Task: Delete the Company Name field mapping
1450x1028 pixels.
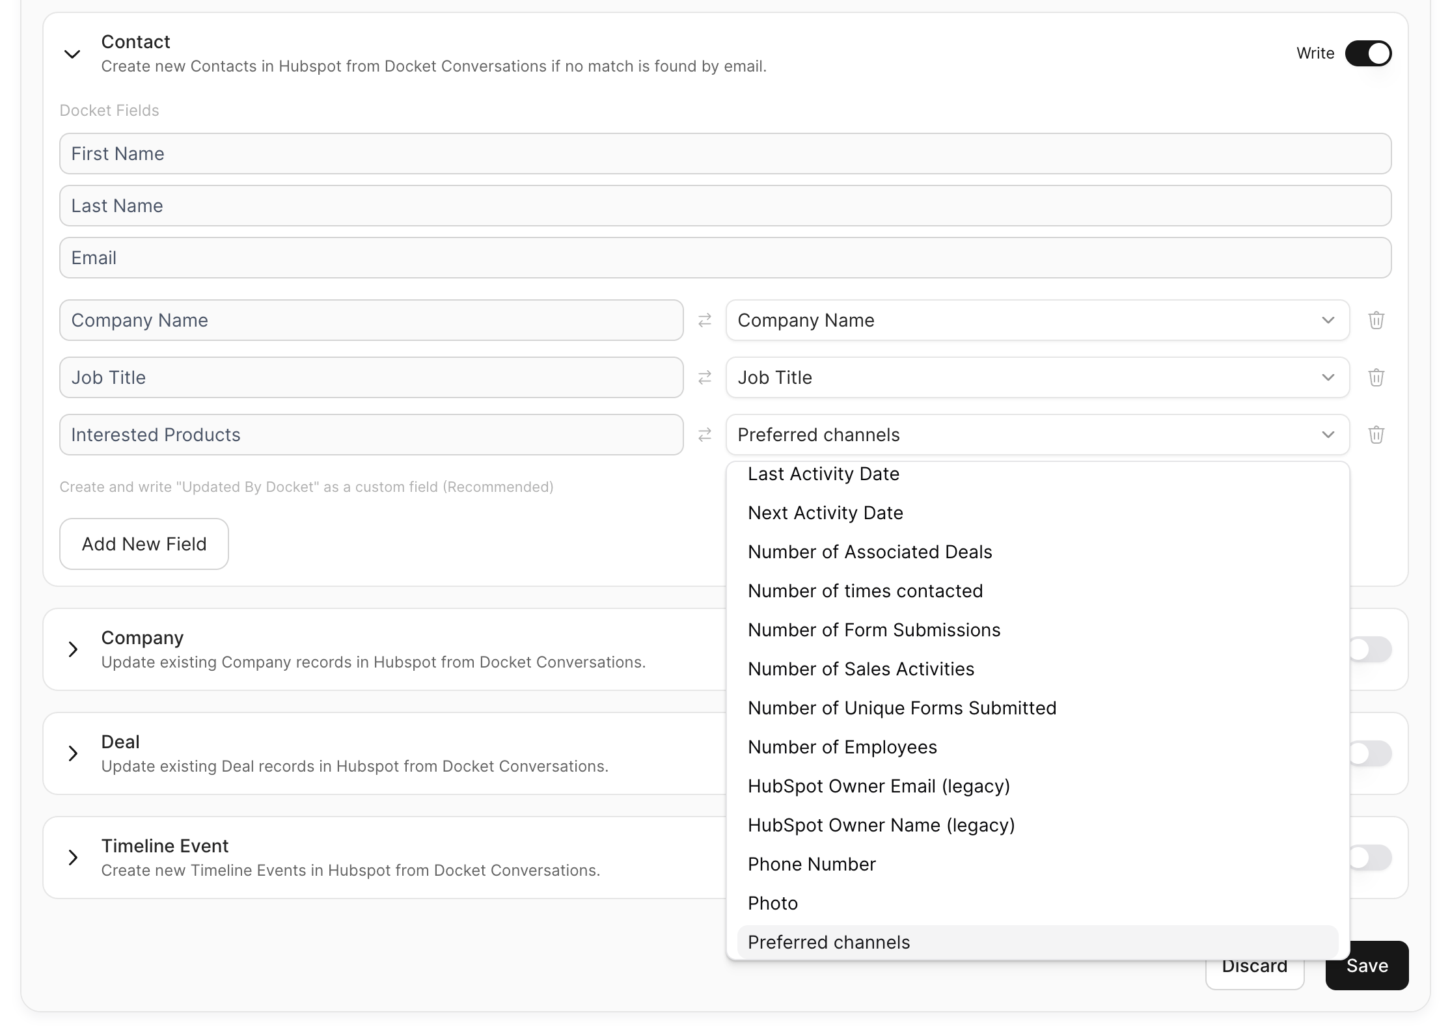Action: [x=1376, y=320]
